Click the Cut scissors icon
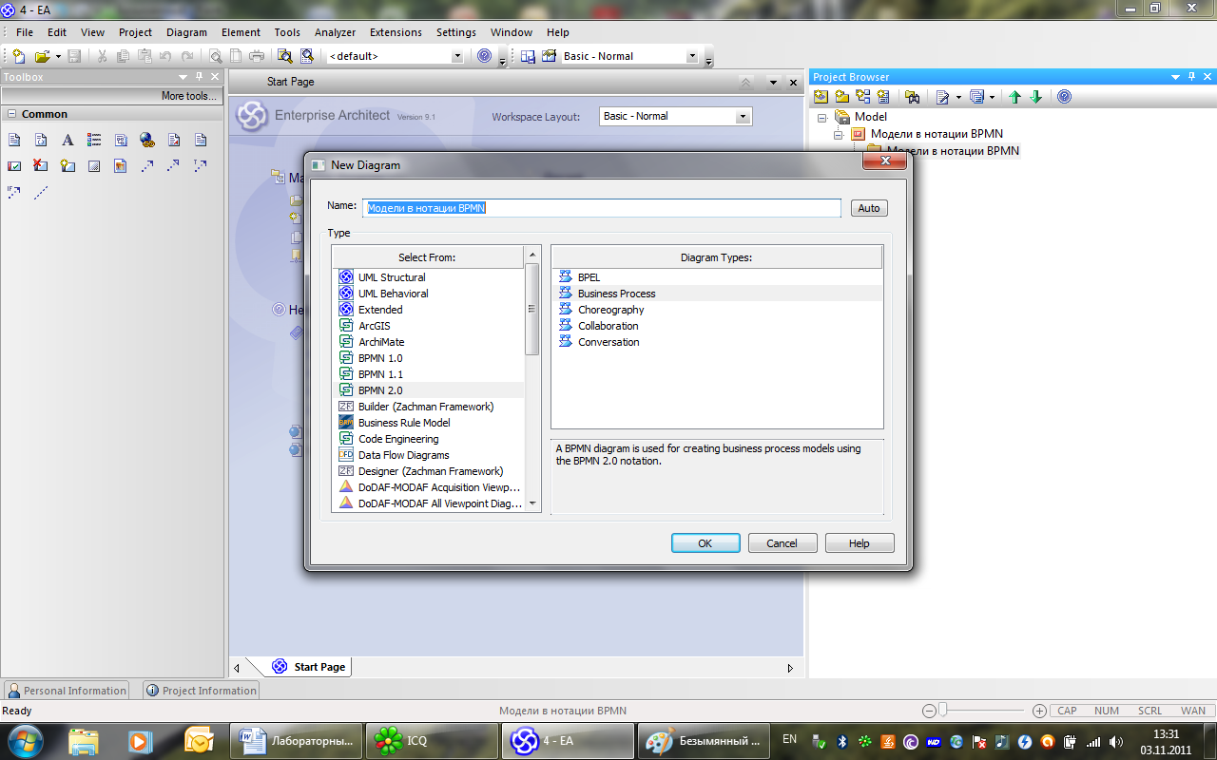Viewport: 1217px width, 760px height. point(102,56)
